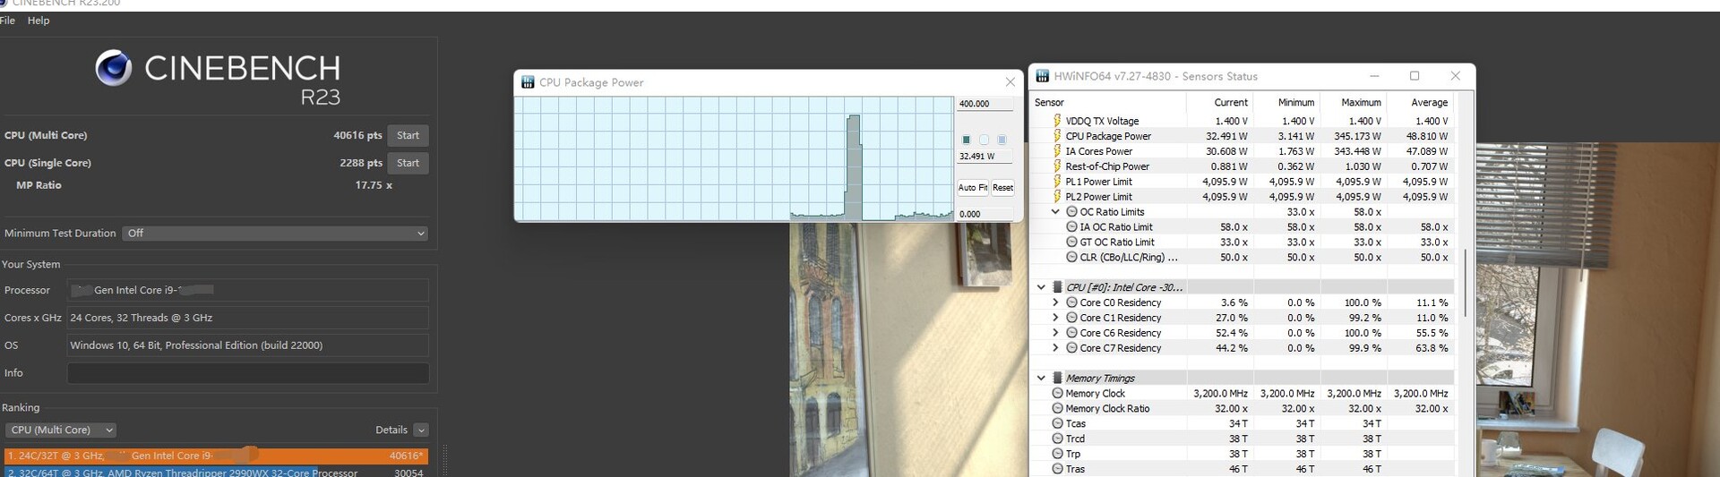Click the Info input field
1720x477 pixels.
click(x=248, y=373)
